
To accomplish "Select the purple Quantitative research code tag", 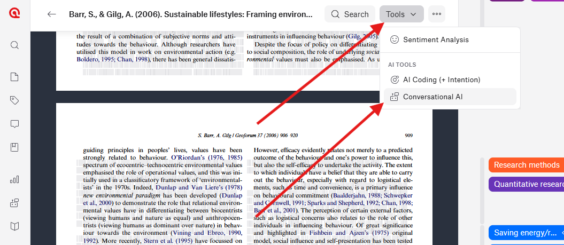I will (x=526, y=184).
